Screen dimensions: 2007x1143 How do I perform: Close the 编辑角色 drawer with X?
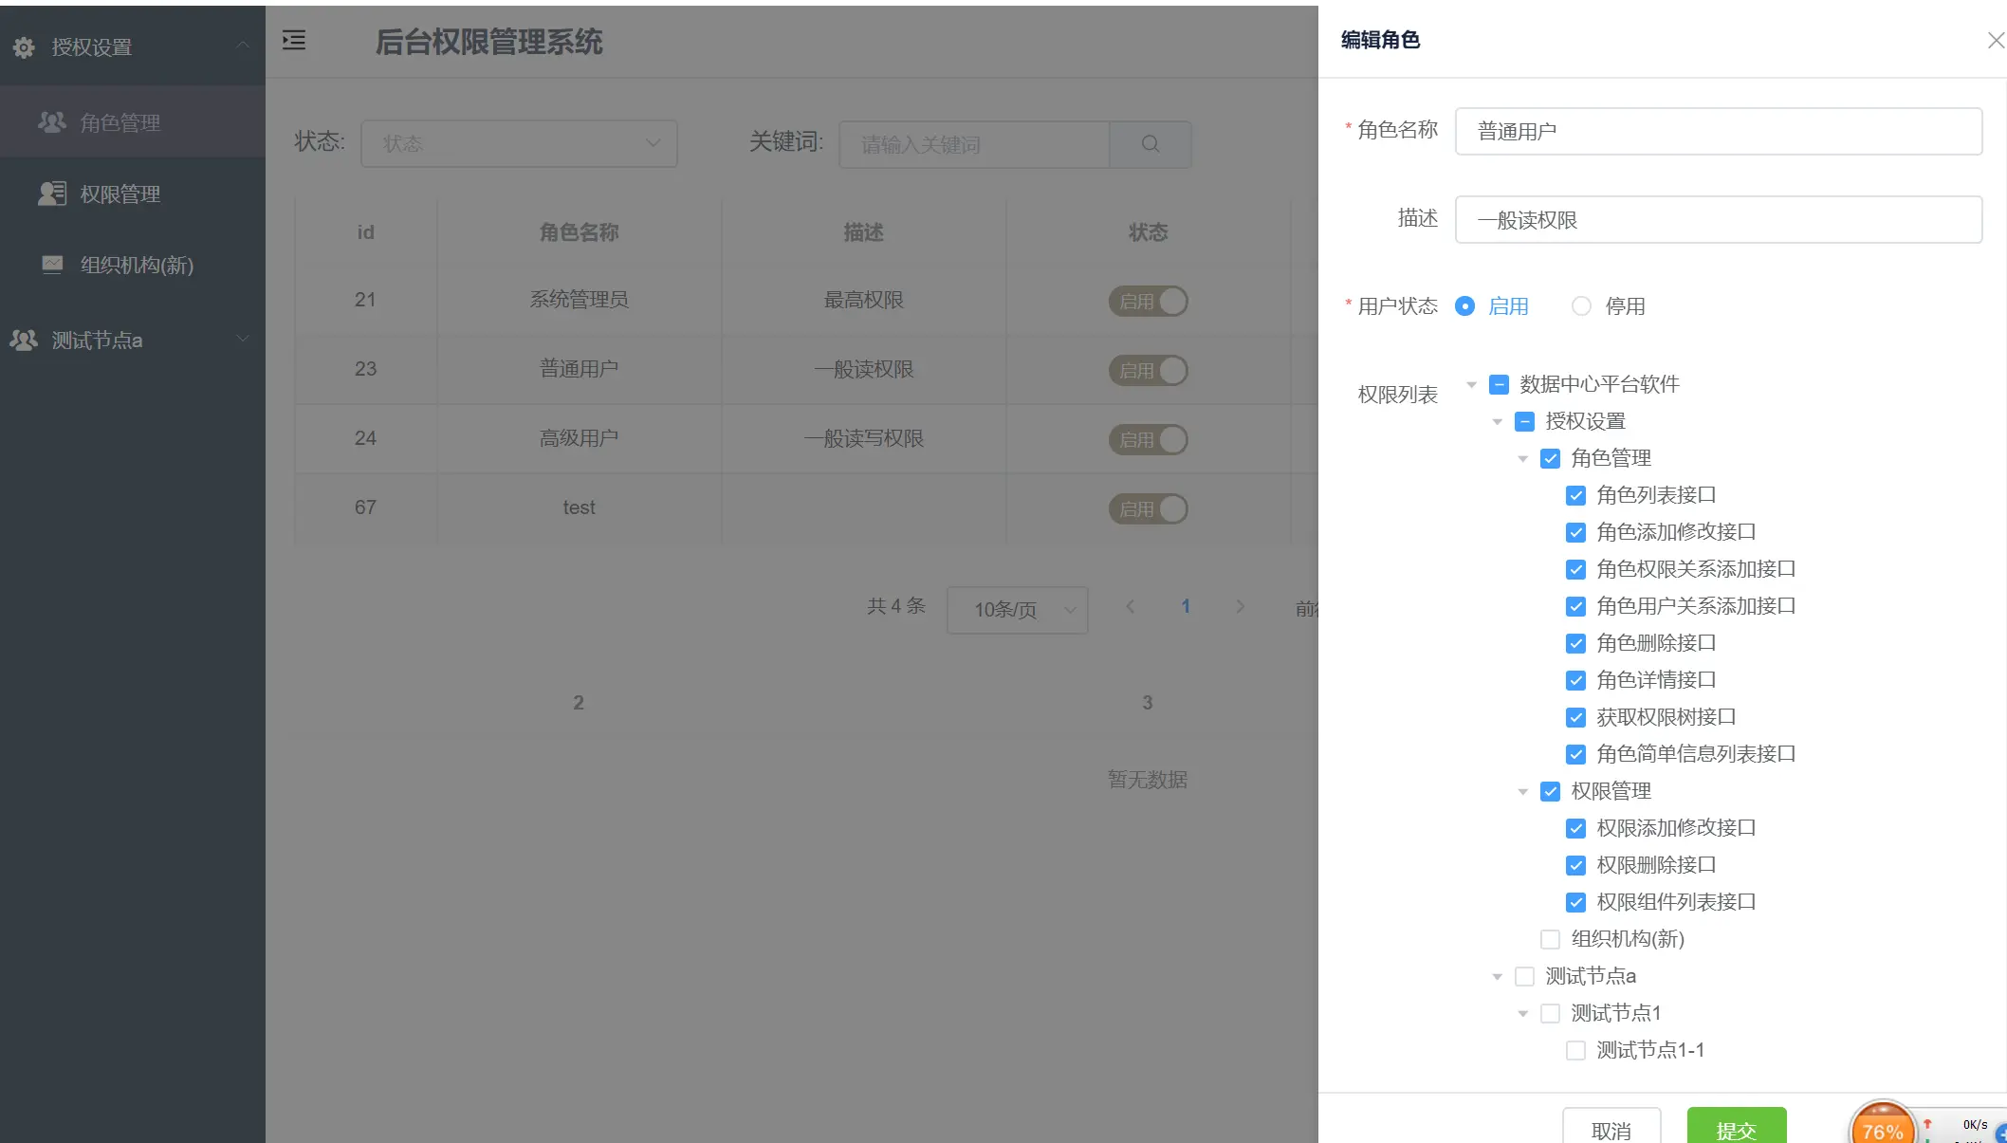[x=1995, y=40]
